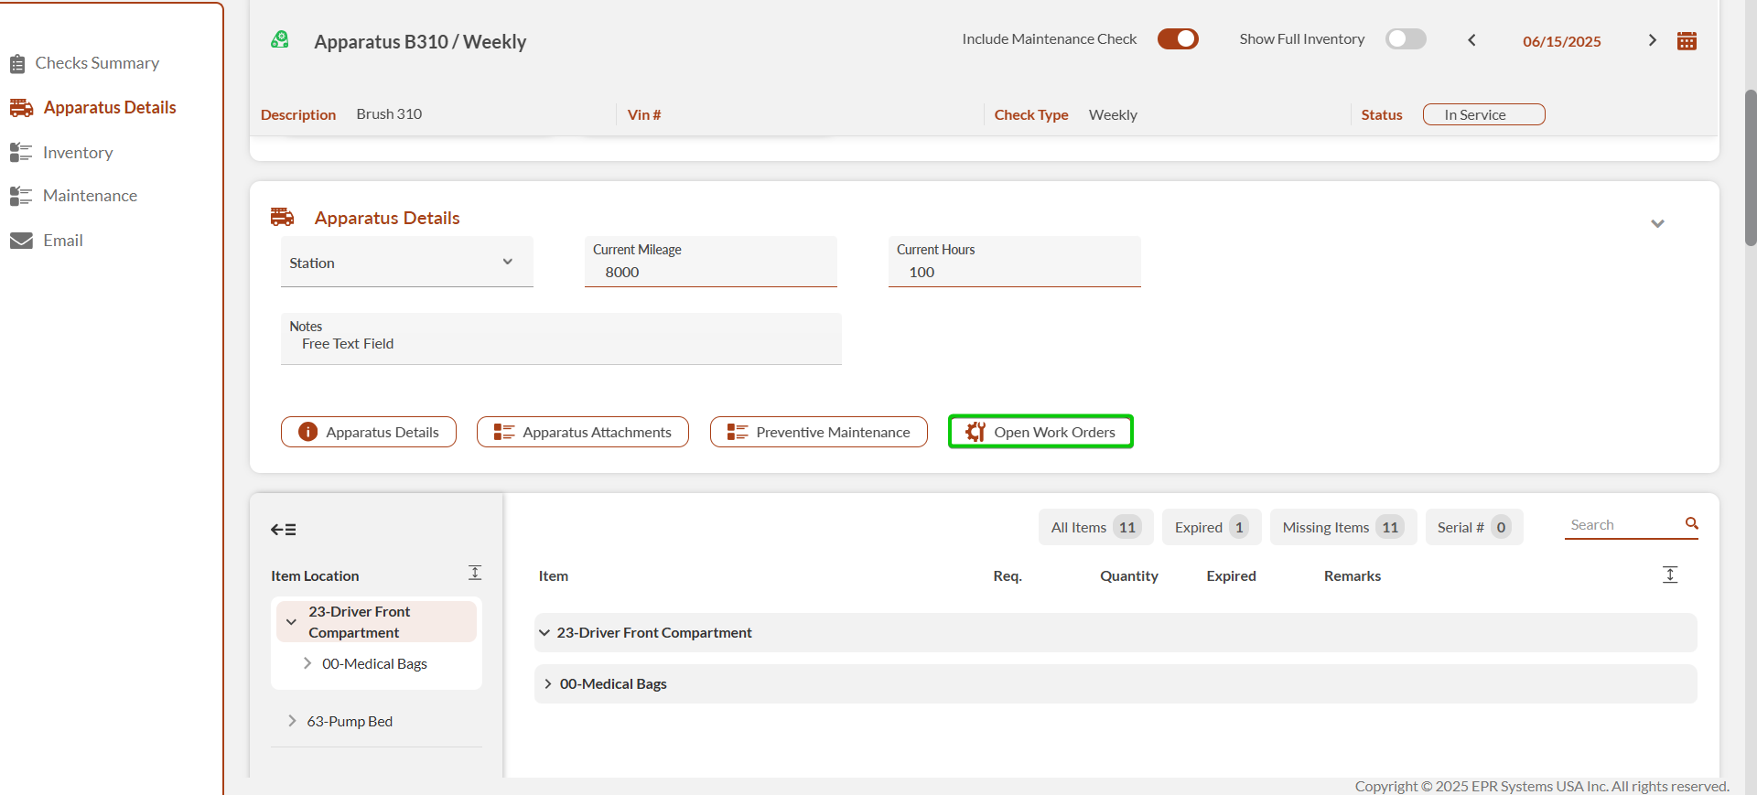The width and height of the screenshot is (1757, 795).
Task: Open Checks Summary in sidebar
Action: coord(96,63)
